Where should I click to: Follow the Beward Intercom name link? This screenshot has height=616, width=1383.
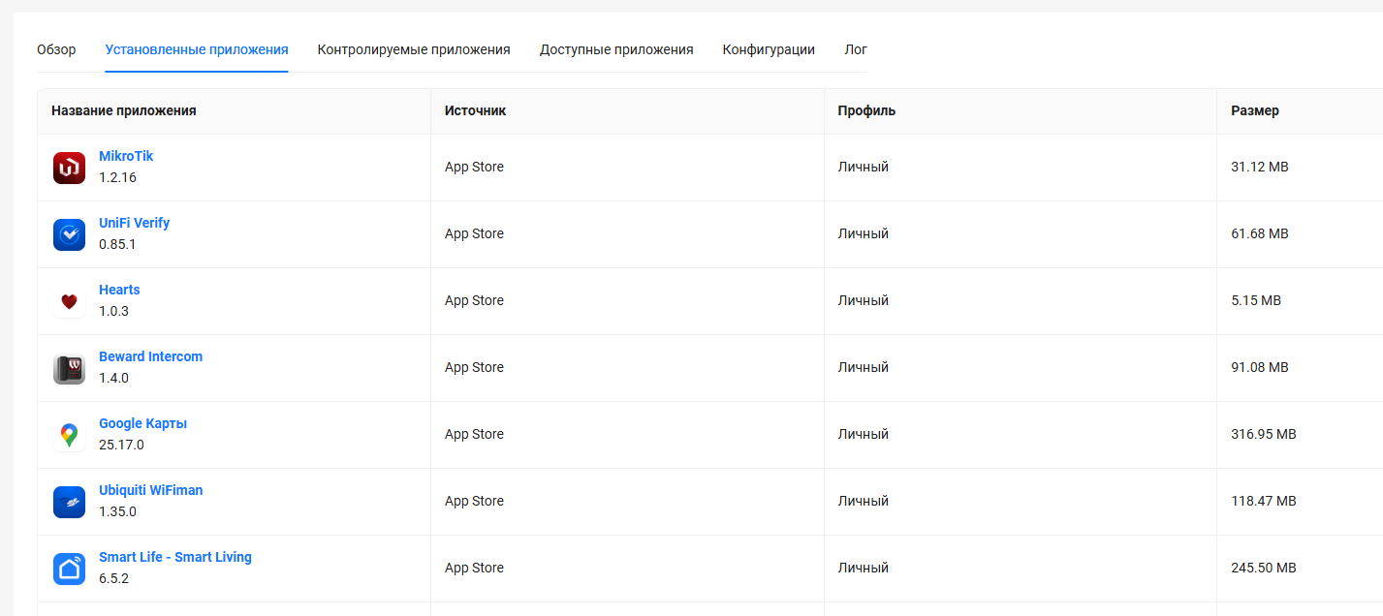[x=150, y=356]
